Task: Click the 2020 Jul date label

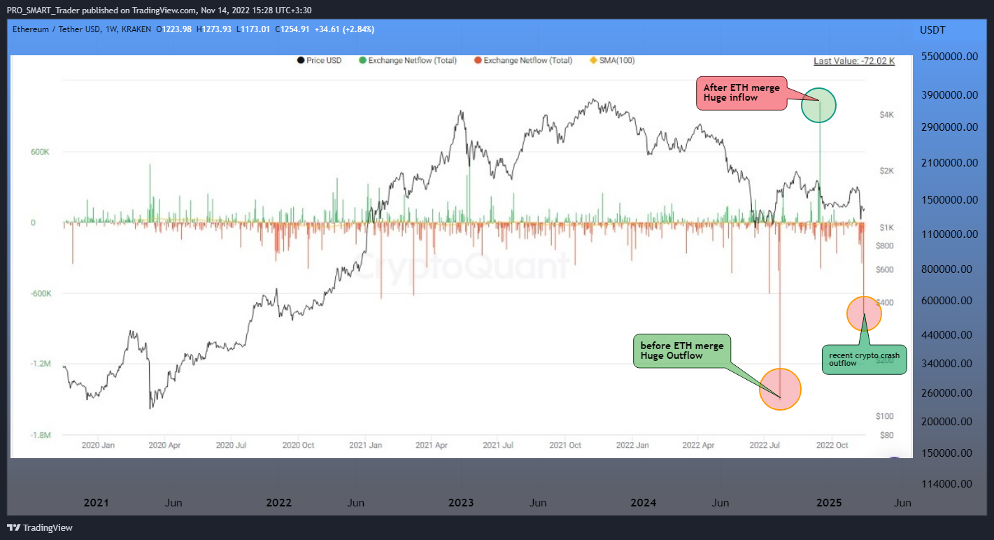Action: (x=232, y=445)
